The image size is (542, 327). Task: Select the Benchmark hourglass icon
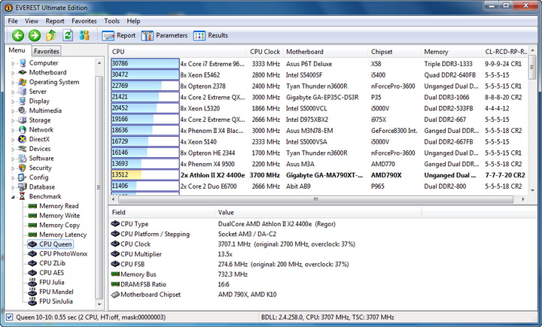click(23, 196)
